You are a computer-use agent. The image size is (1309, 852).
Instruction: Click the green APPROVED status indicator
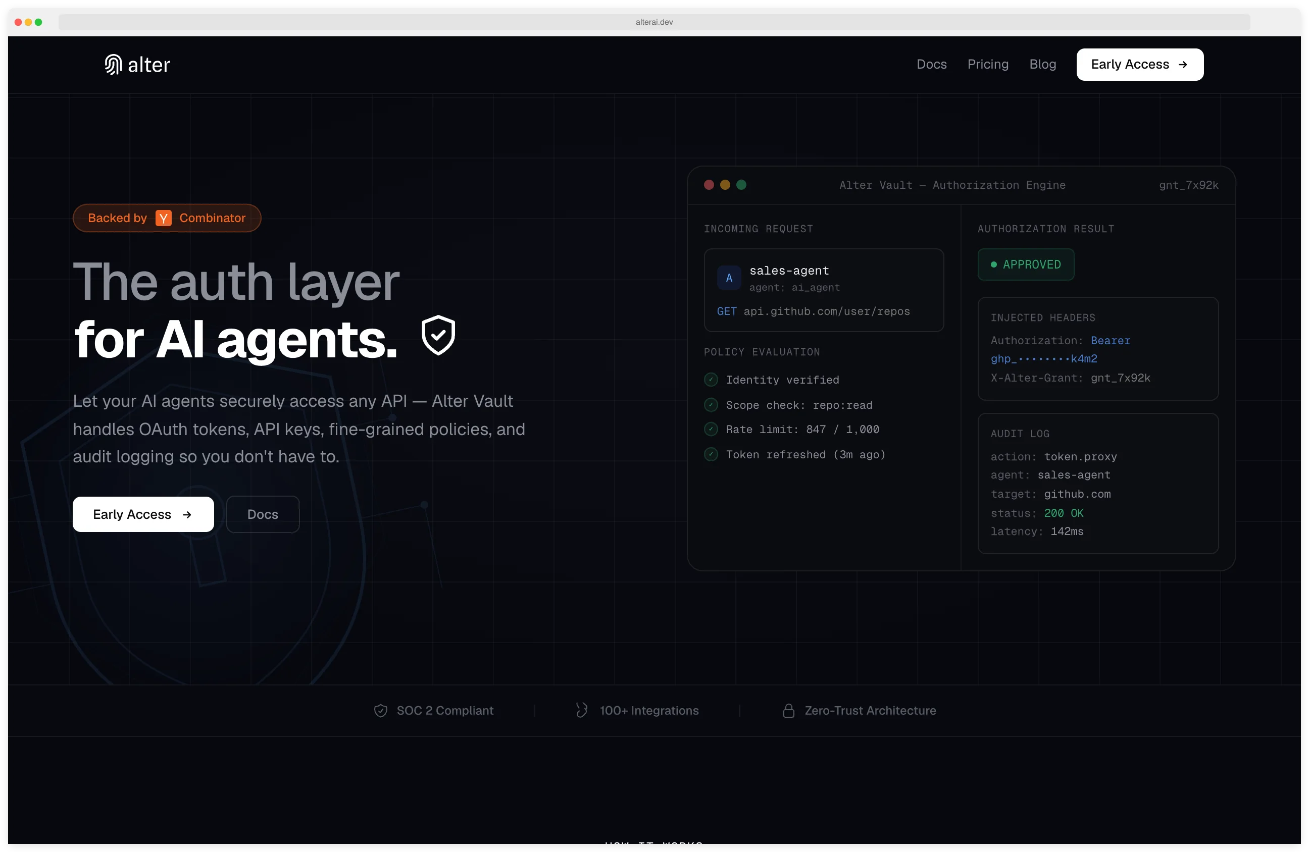click(x=1025, y=264)
